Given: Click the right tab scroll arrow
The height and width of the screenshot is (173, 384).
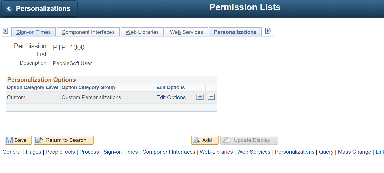Looking at the screenshot, I should click(x=268, y=31).
